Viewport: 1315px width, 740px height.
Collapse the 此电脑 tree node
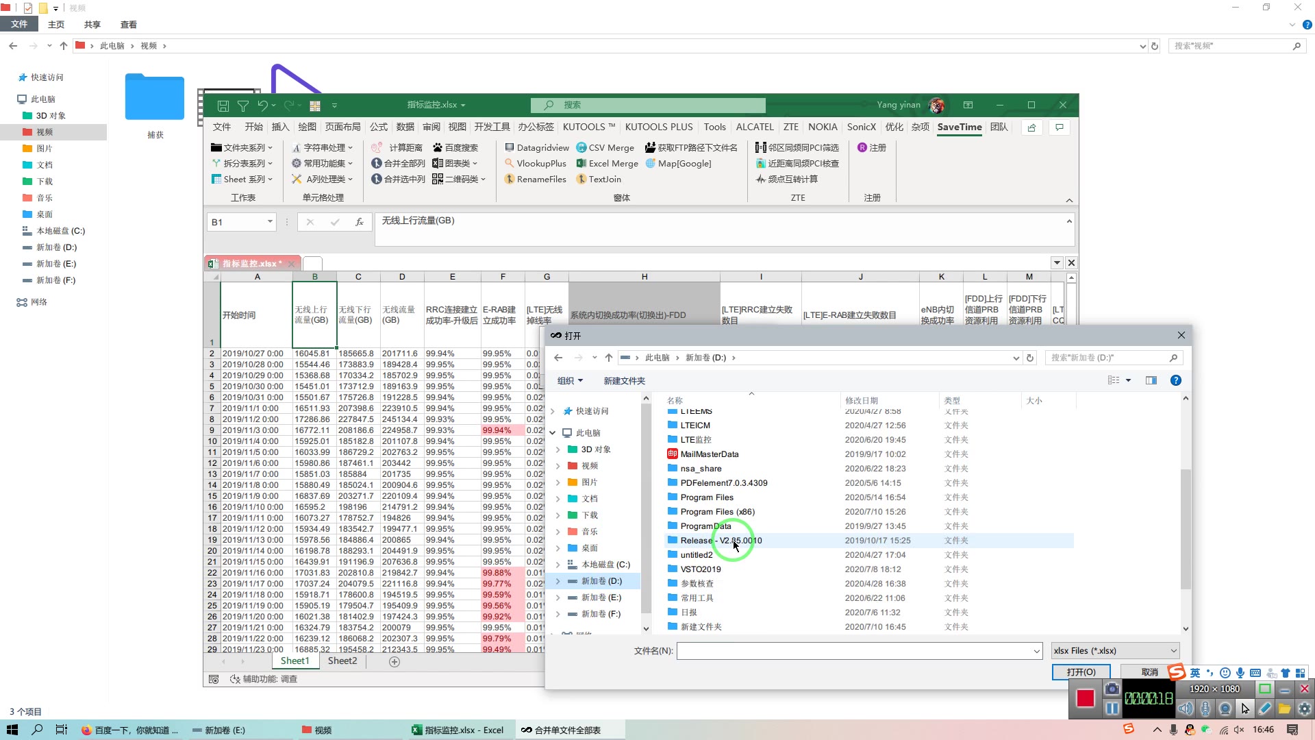(553, 433)
